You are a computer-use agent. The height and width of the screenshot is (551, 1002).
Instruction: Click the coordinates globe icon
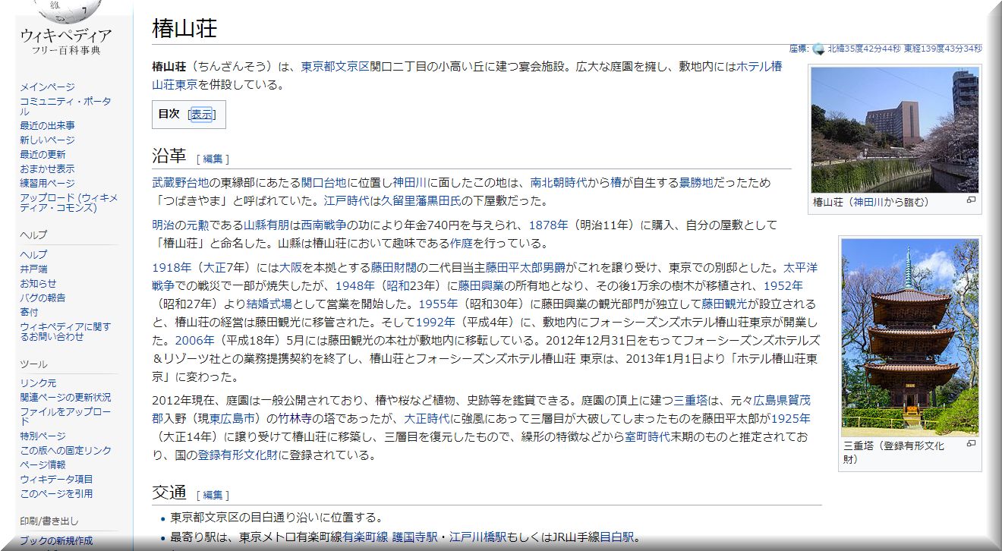tap(818, 49)
